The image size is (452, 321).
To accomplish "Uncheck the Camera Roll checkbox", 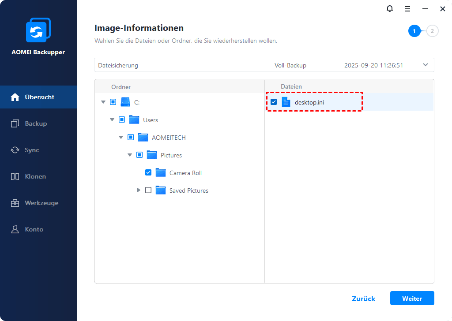I will pyautogui.click(x=148, y=173).
